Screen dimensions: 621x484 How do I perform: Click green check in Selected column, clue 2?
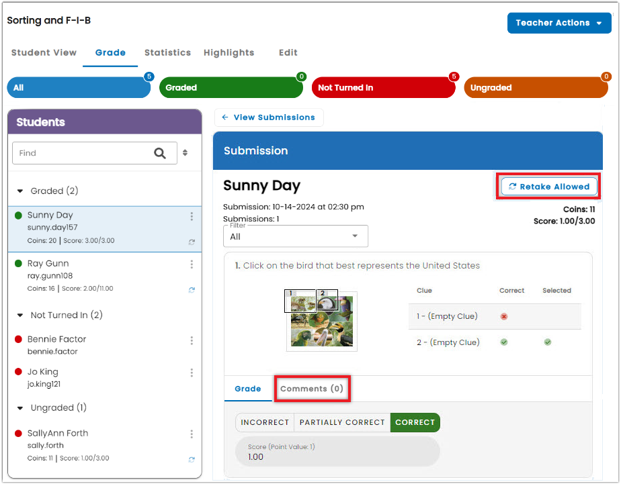[547, 342]
